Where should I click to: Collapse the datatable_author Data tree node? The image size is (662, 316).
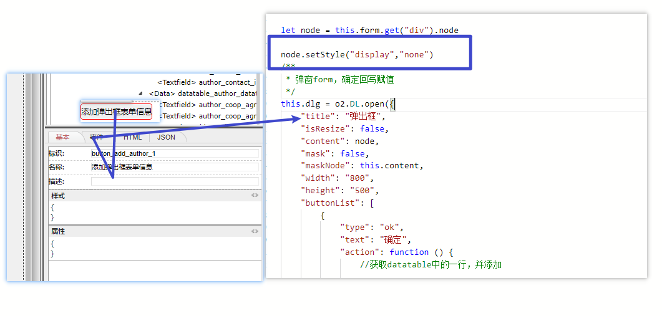tap(140, 93)
